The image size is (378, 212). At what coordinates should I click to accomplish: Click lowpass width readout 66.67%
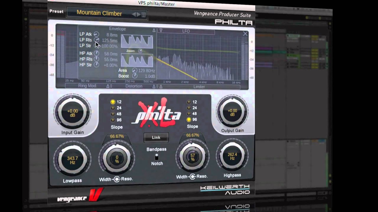pos(117,136)
